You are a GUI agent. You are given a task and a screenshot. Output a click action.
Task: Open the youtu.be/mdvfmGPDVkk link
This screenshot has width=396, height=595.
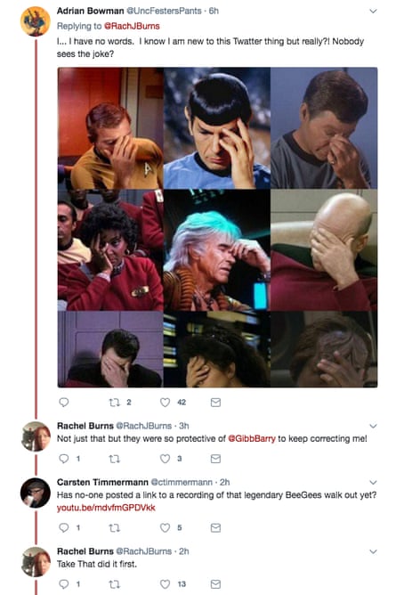pos(106,508)
